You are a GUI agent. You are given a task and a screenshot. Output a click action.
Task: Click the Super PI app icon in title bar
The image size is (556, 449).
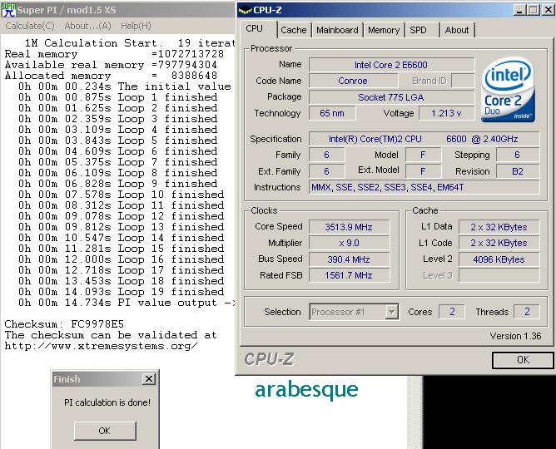(8, 10)
